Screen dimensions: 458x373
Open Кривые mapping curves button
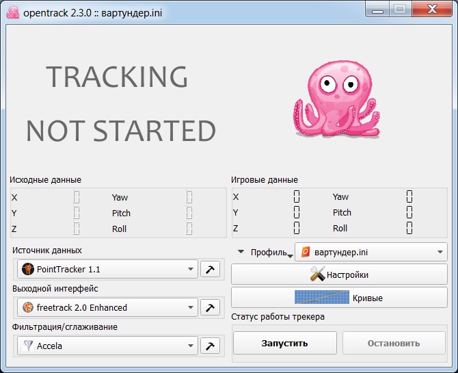[339, 298]
